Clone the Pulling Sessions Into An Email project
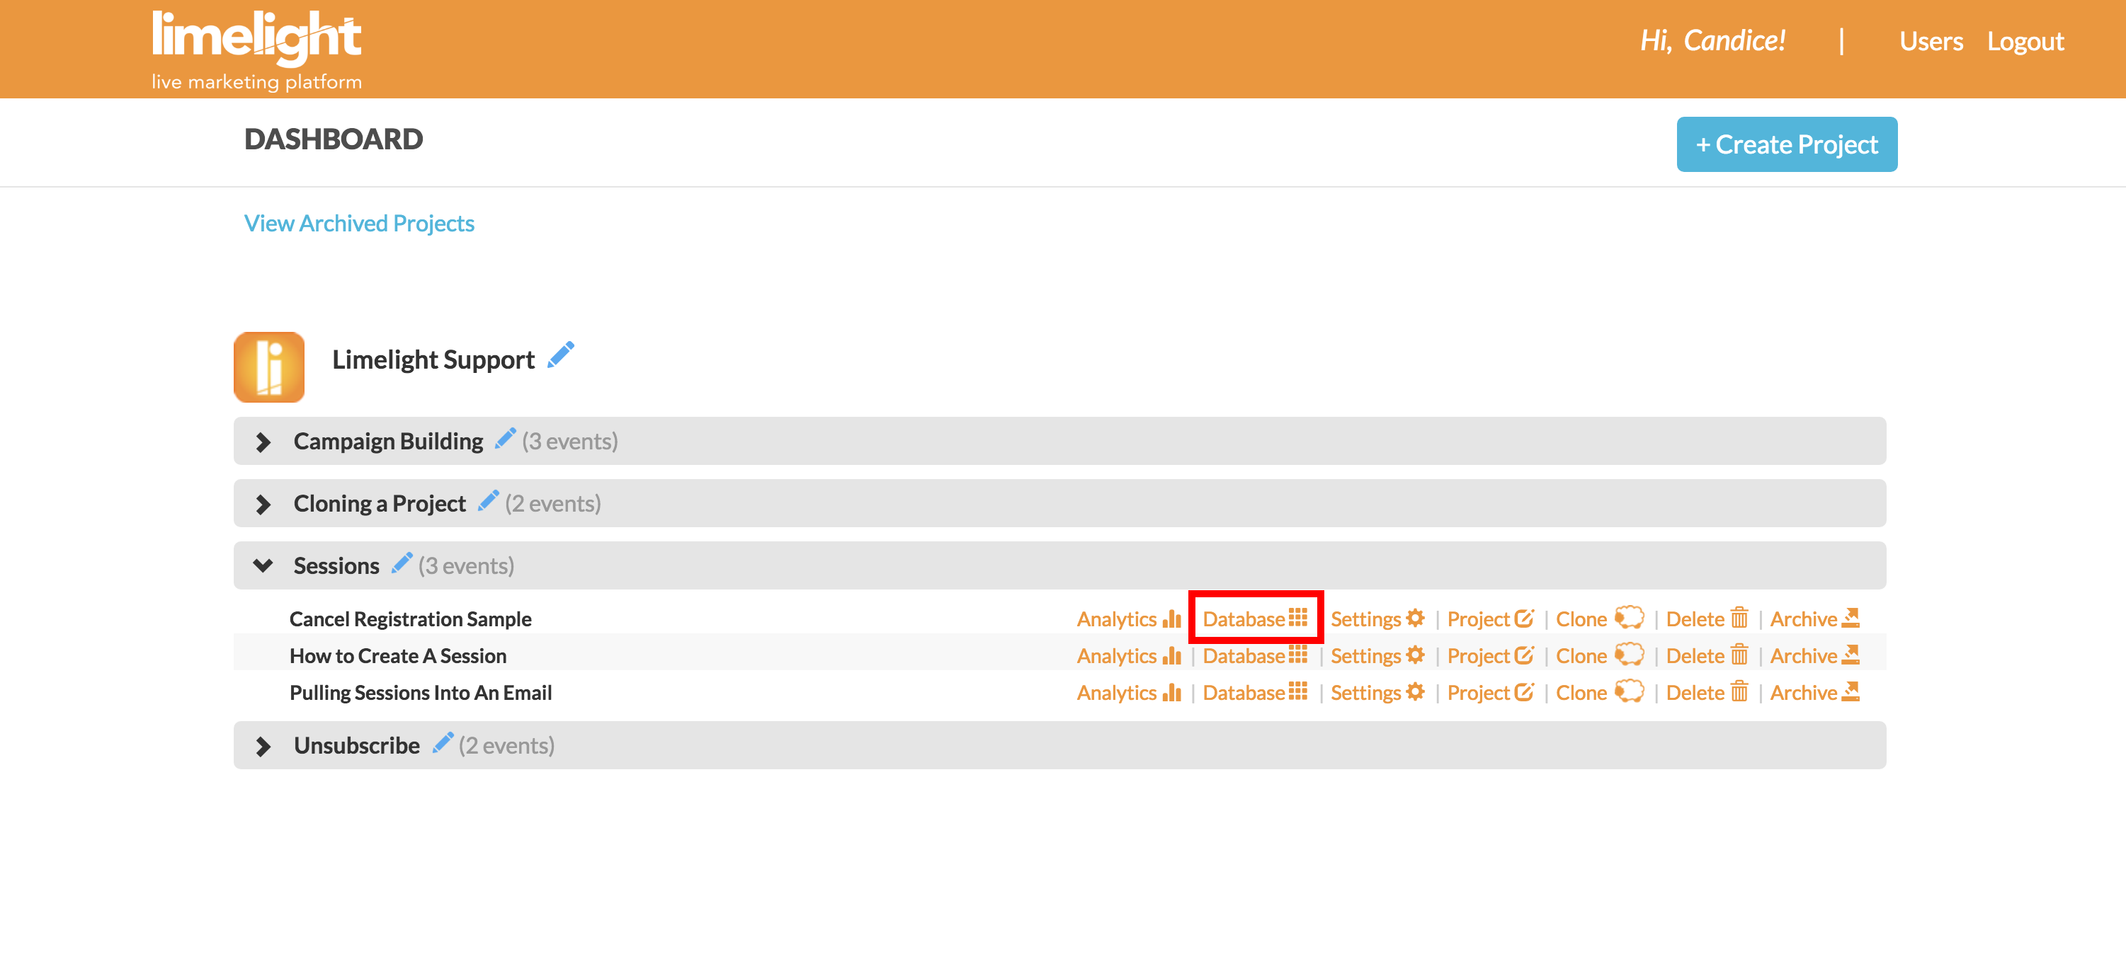2126x978 pixels. (1599, 693)
